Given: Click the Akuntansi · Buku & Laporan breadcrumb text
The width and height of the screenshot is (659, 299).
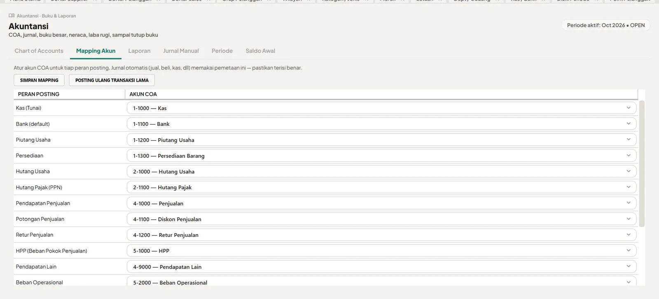Looking at the screenshot, I should pos(46,16).
